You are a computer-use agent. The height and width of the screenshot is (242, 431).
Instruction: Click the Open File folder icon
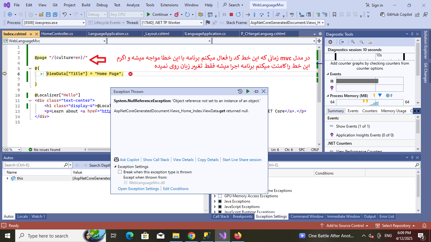(x=41, y=14)
